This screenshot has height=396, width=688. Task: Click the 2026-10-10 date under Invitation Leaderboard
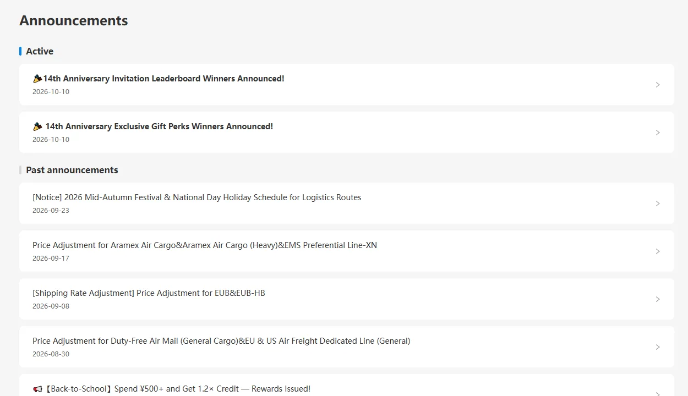click(51, 92)
